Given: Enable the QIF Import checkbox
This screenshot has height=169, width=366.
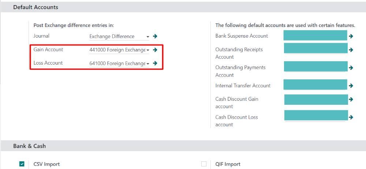Looking at the screenshot, I should 204,164.
